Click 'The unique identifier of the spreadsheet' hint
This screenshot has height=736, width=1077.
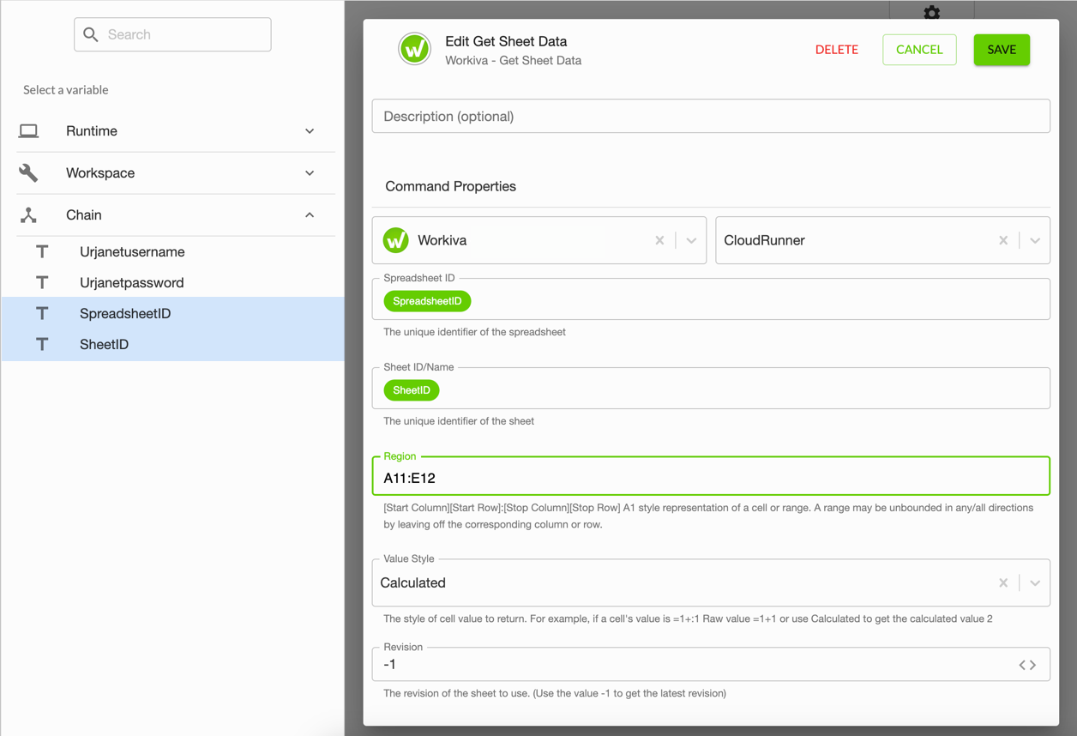[474, 332]
